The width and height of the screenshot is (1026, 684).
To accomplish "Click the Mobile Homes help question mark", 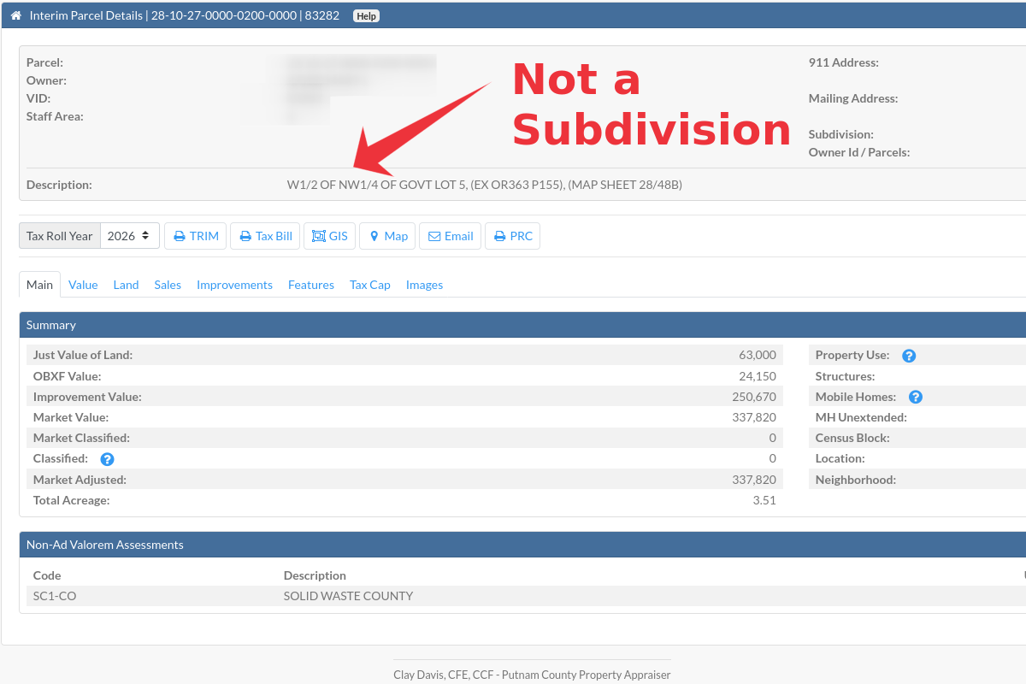I will coord(915,396).
